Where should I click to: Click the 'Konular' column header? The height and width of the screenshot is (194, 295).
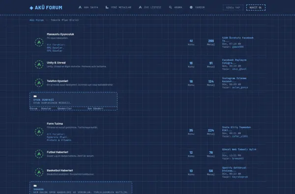pos(46,109)
